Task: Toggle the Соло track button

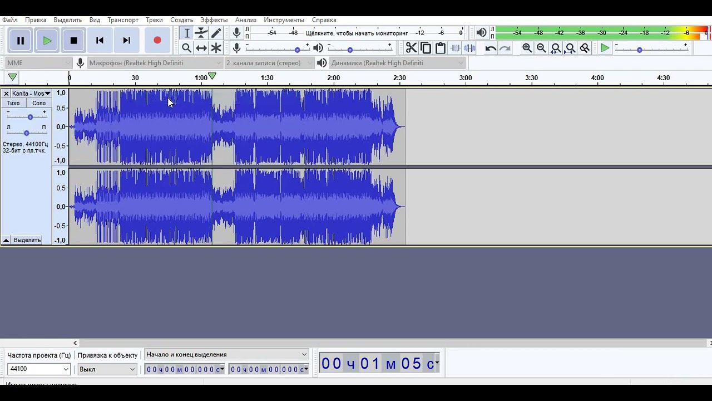Action: point(39,103)
